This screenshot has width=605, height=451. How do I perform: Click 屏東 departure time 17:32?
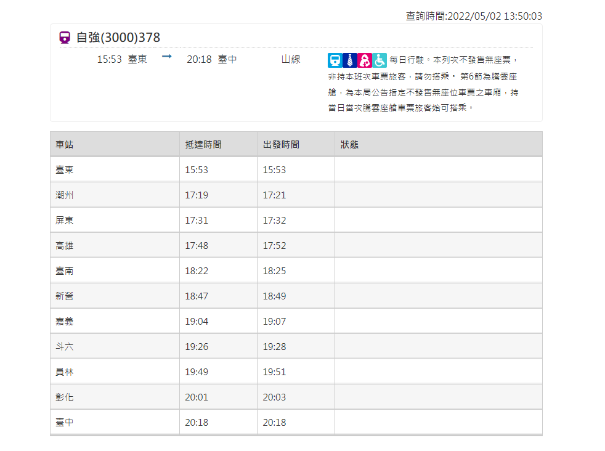point(274,221)
